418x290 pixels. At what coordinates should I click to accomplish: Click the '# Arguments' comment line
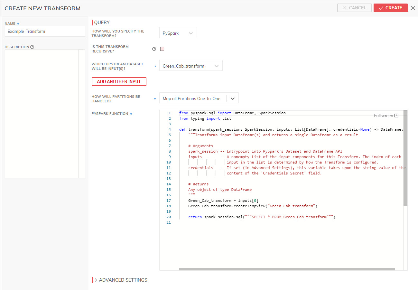(x=200, y=146)
